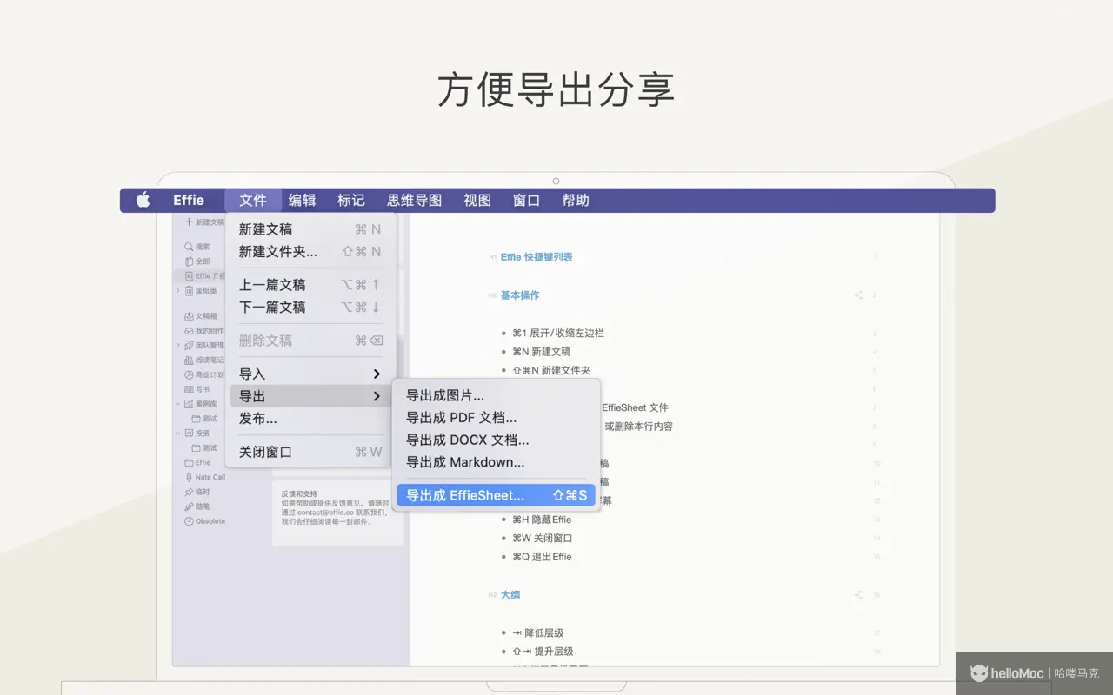This screenshot has width=1113, height=695.
Task: Click the Obsolete clock icon
Action: pos(189,521)
